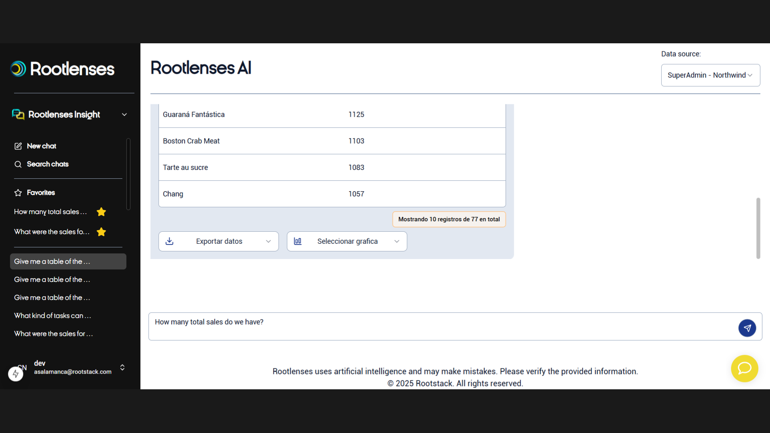The height and width of the screenshot is (433, 770).
Task: Open the SuperAdmin - Northwind data source dropdown
Action: point(710,75)
